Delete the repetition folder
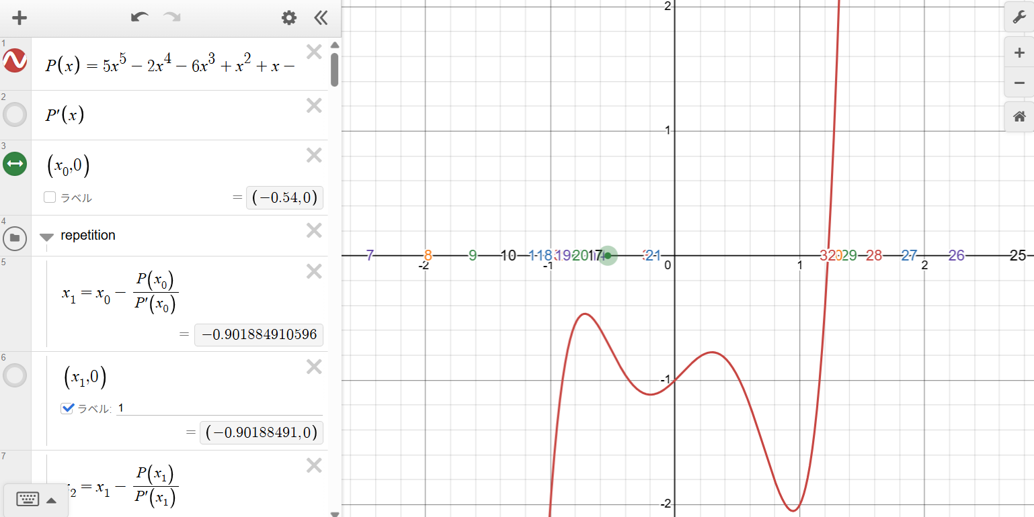The height and width of the screenshot is (517, 1034). click(314, 230)
